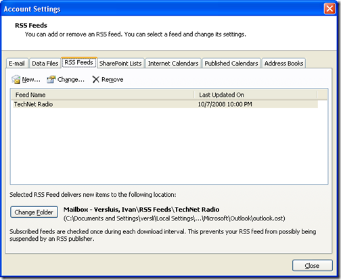Select the TechNet Radio feed row
This screenshot has height=280, width=341.
[166, 104]
